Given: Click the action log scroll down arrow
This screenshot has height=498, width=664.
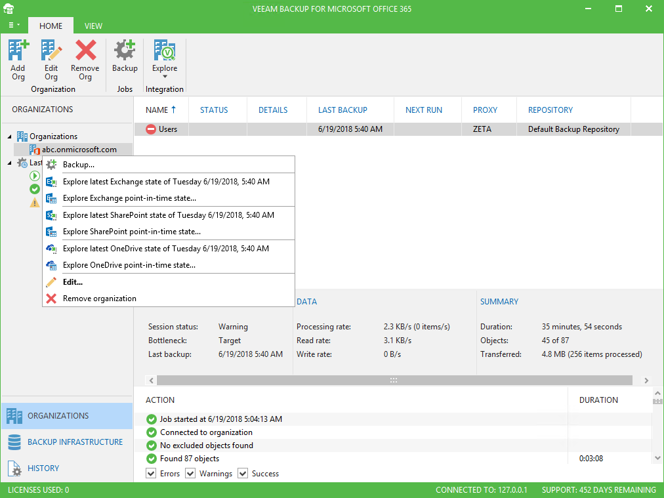Looking at the screenshot, I should click(x=657, y=458).
